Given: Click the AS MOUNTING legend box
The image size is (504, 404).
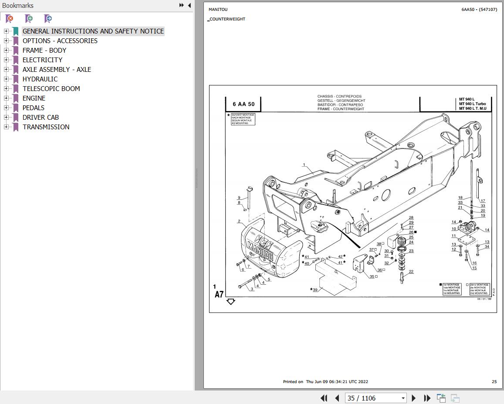Looking at the screenshot, I should click(x=243, y=119).
